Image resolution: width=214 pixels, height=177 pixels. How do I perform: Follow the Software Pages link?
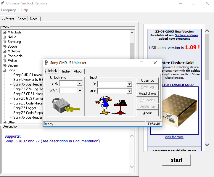pos(186,35)
